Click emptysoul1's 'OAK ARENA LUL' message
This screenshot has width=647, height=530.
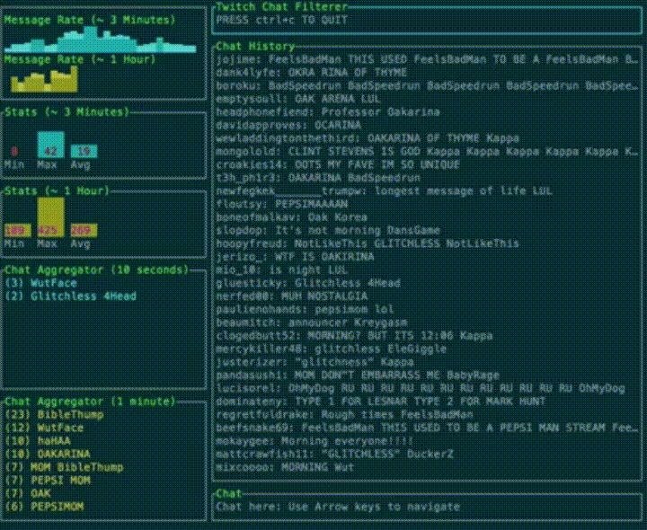tap(298, 99)
